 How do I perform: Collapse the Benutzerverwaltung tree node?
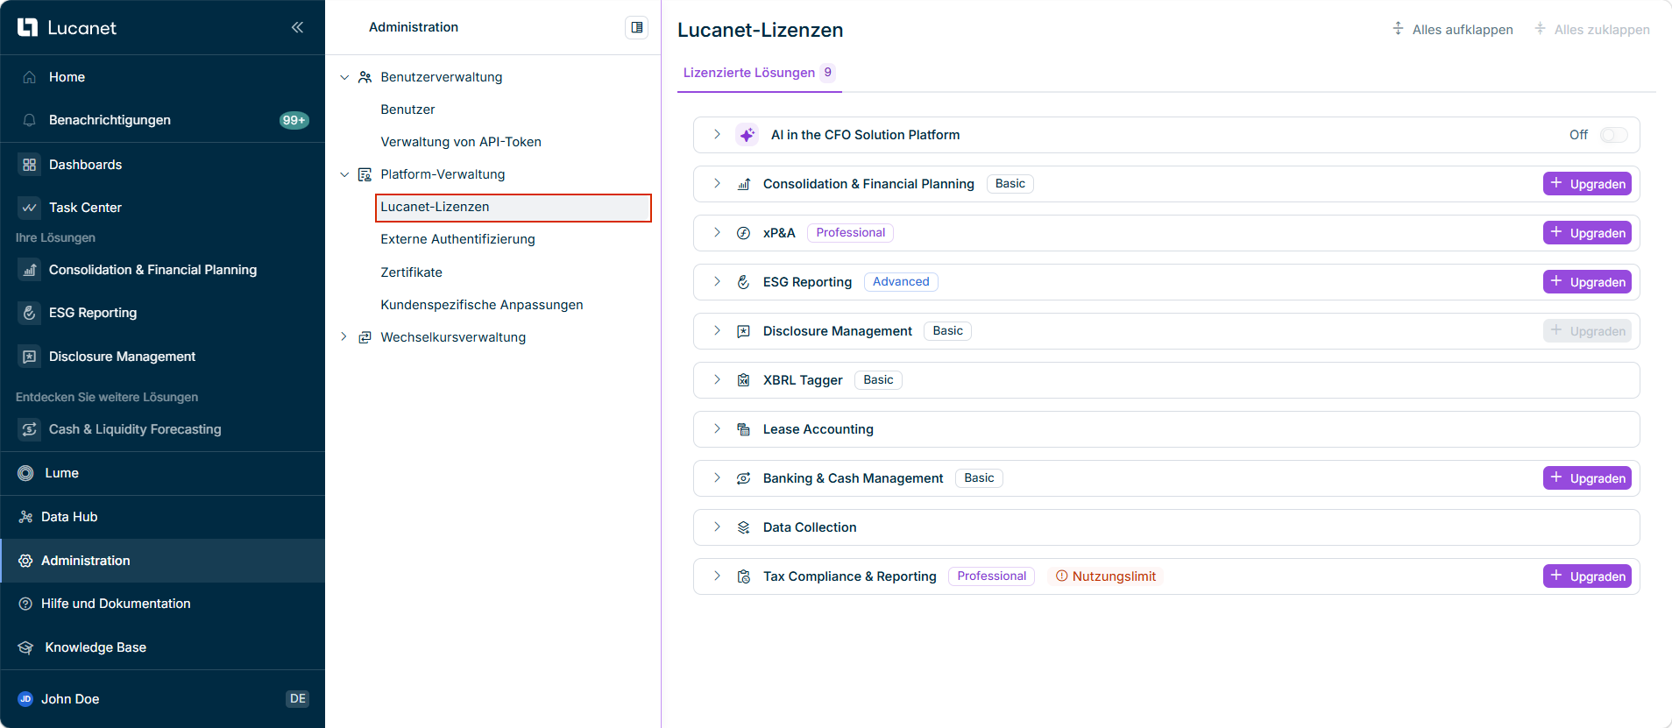pos(344,77)
